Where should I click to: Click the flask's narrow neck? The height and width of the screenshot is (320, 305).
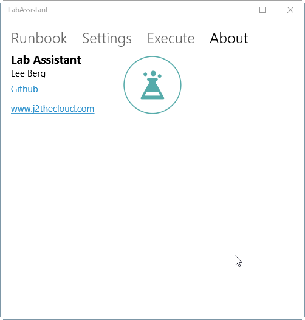152,83
